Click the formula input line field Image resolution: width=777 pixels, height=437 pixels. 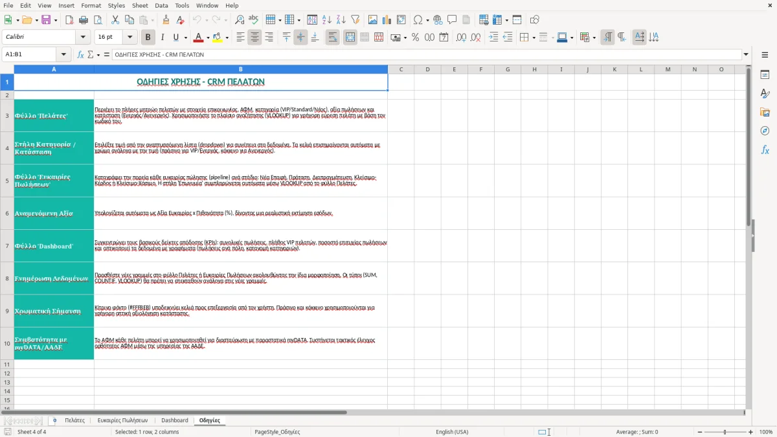[426, 54]
